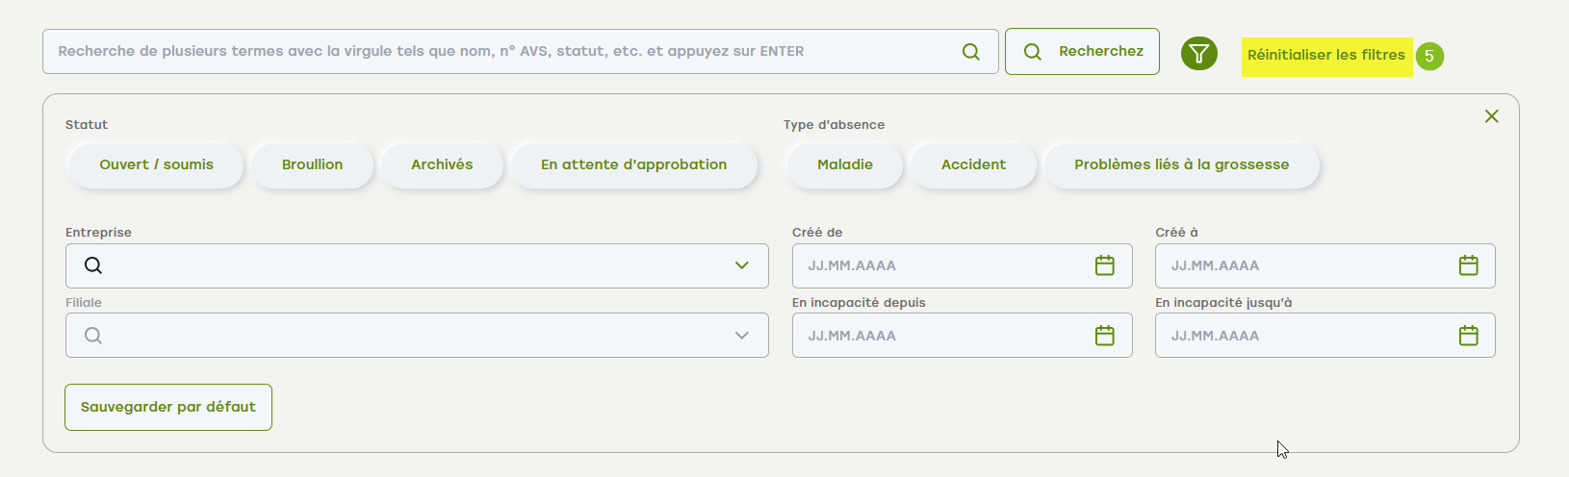The width and height of the screenshot is (1569, 477).
Task: Open calendar for En incapacité jusqu'à
Action: pyautogui.click(x=1468, y=336)
